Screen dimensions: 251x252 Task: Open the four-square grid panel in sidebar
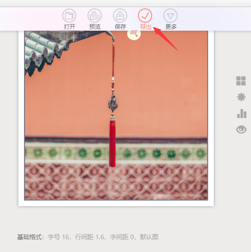pos(241,81)
